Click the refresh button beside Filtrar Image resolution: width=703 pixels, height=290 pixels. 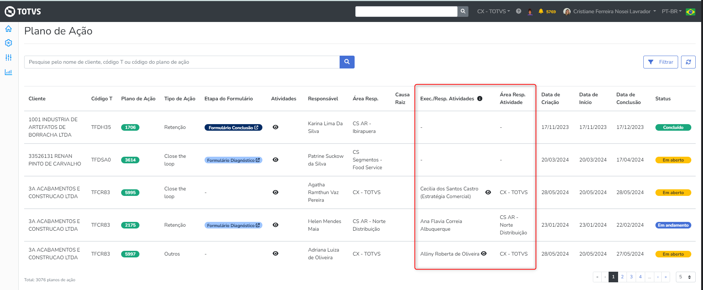coord(688,62)
